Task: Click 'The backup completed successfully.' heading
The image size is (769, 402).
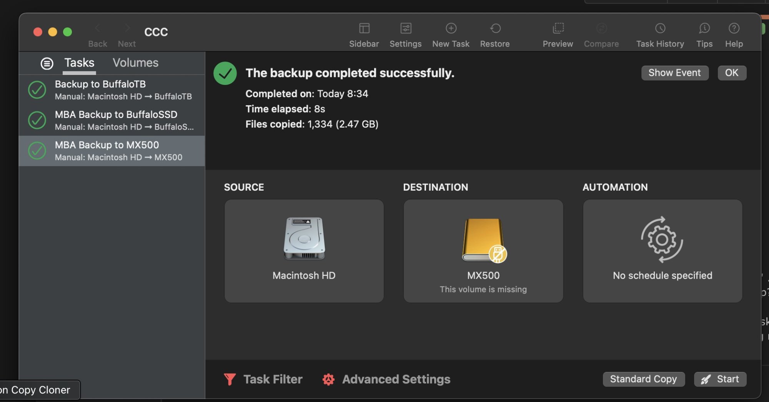Action: (x=350, y=73)
